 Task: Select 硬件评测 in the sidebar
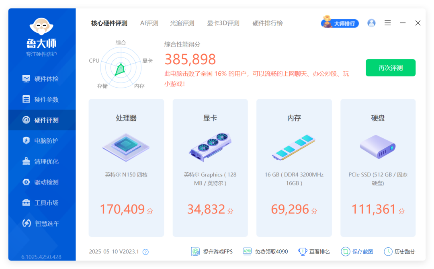tap(42, 120)
